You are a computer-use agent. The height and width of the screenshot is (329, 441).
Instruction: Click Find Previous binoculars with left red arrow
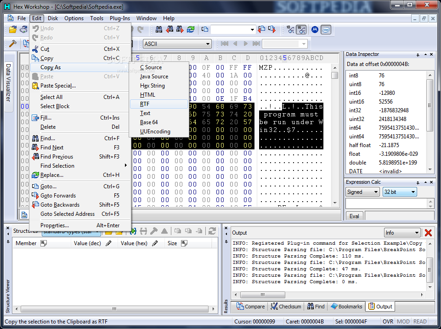170,29
